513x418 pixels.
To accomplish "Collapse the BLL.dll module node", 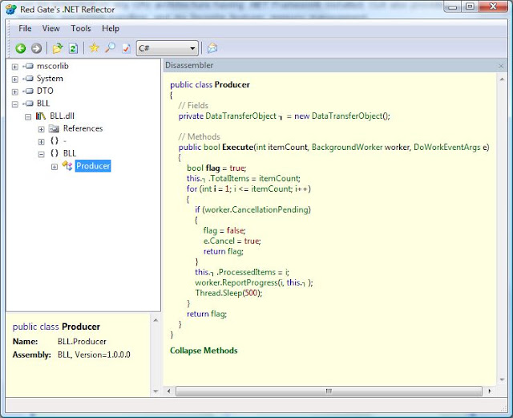I will pos(28,116).
